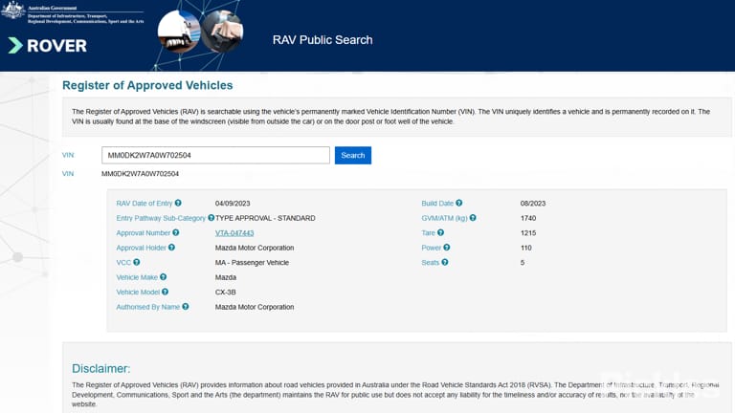Show help for Seats field
Image resolution: width=735 pixels, height=413 pixels.
(x=445, y=262)
